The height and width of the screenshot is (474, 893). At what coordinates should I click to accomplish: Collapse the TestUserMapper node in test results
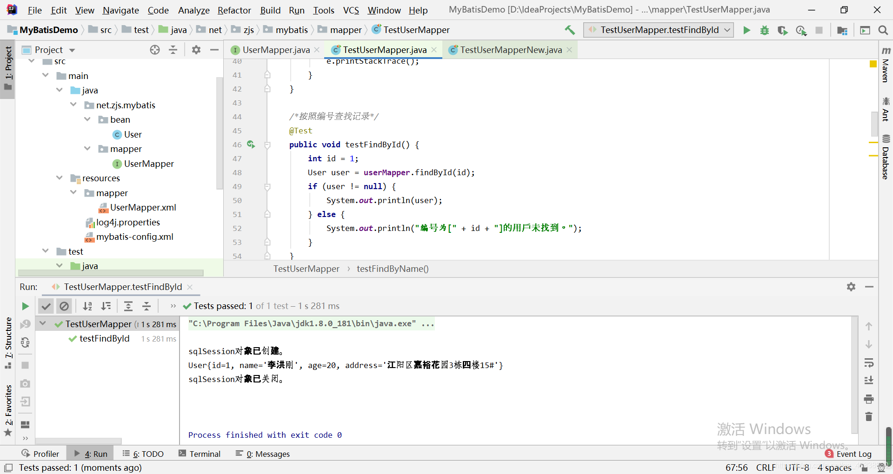click(x=43, y=323)
